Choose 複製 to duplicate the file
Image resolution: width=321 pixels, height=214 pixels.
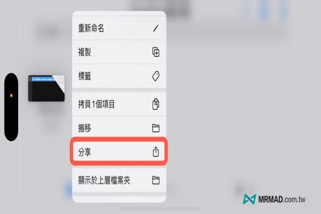pyautogui.click(x=119, y=52)
